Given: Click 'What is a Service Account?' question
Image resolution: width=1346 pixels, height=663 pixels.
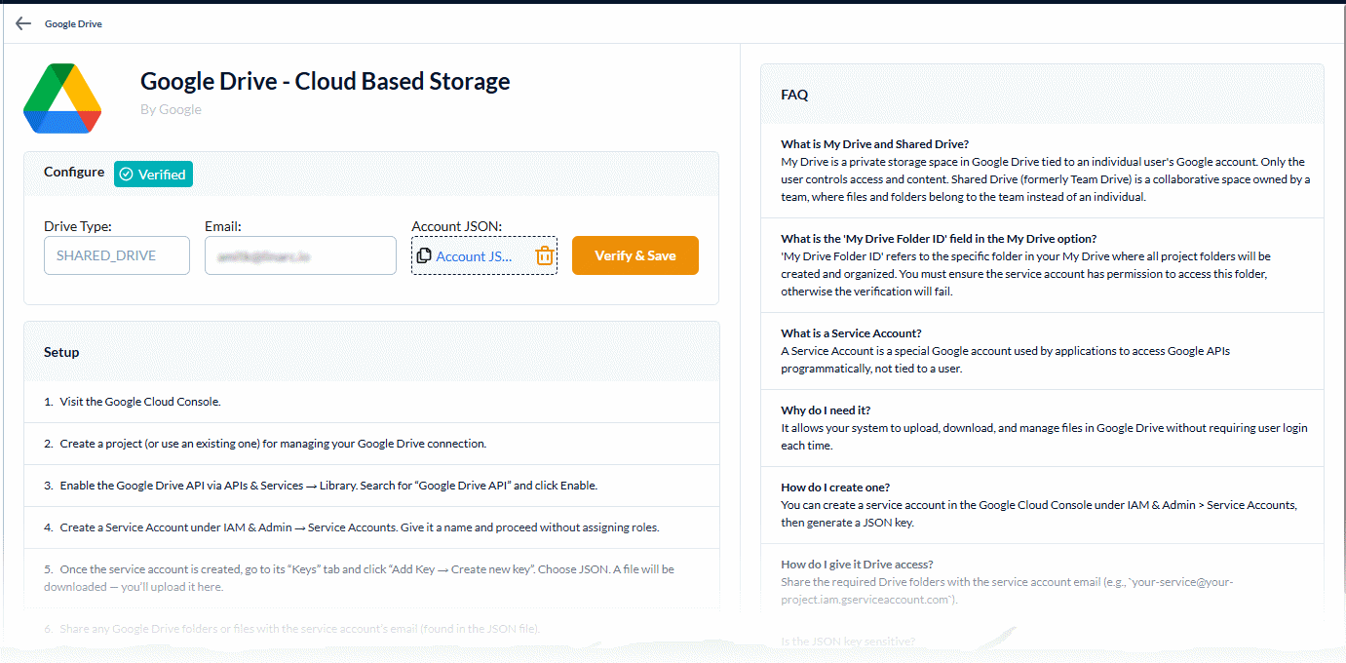Looking at the screenshot, I should click(851, 333).
